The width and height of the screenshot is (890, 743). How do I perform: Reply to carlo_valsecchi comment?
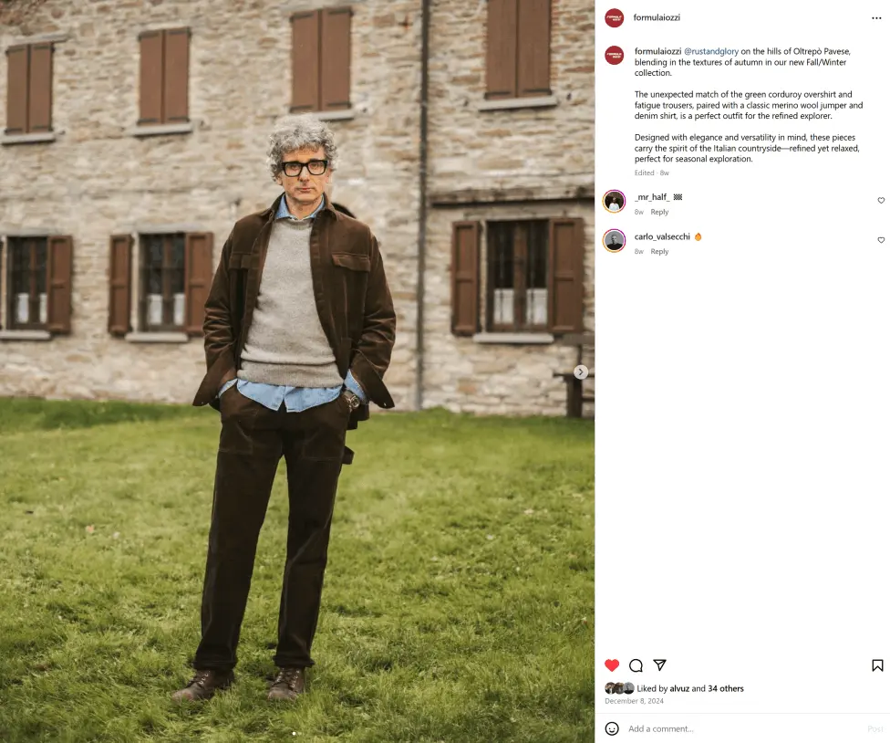click(659, 252)
